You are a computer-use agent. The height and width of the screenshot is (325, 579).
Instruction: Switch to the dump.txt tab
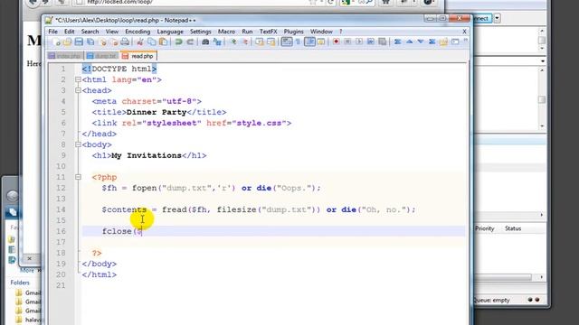[102, 56]
